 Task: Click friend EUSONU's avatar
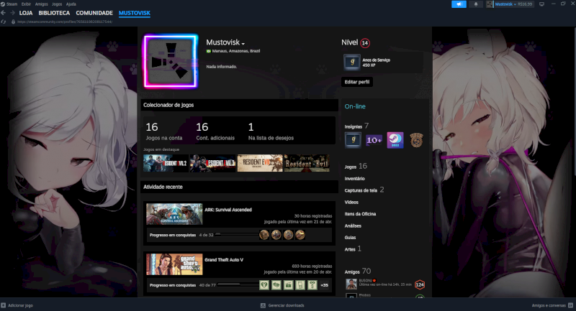[x=351, y=284]
